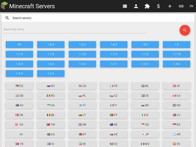Viewport: 196px width, 147px height.
Task: Choose the AT country button
Action: (176, 86)
